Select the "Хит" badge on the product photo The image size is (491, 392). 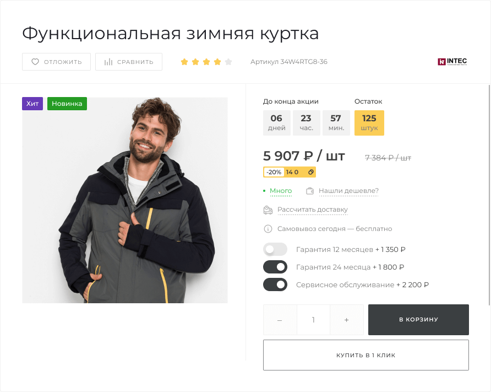click(x=32, y=103)
